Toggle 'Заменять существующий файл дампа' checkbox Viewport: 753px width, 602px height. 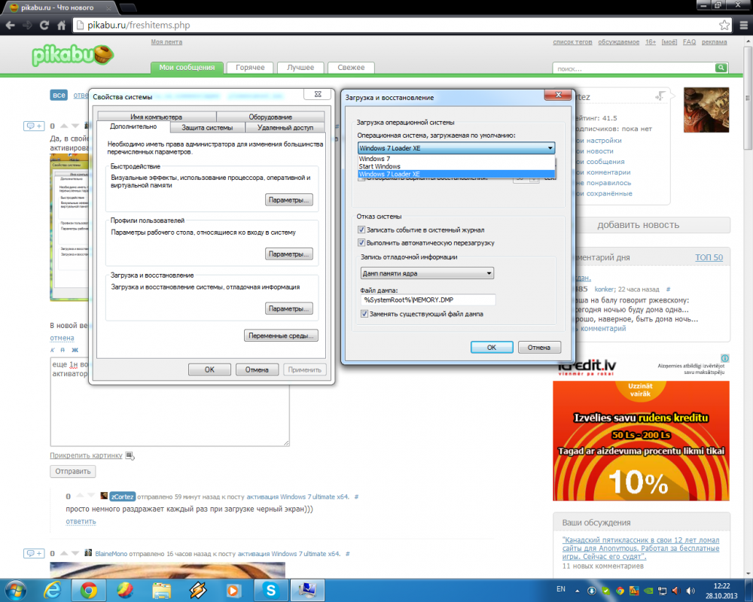click(x=364, y=314)
